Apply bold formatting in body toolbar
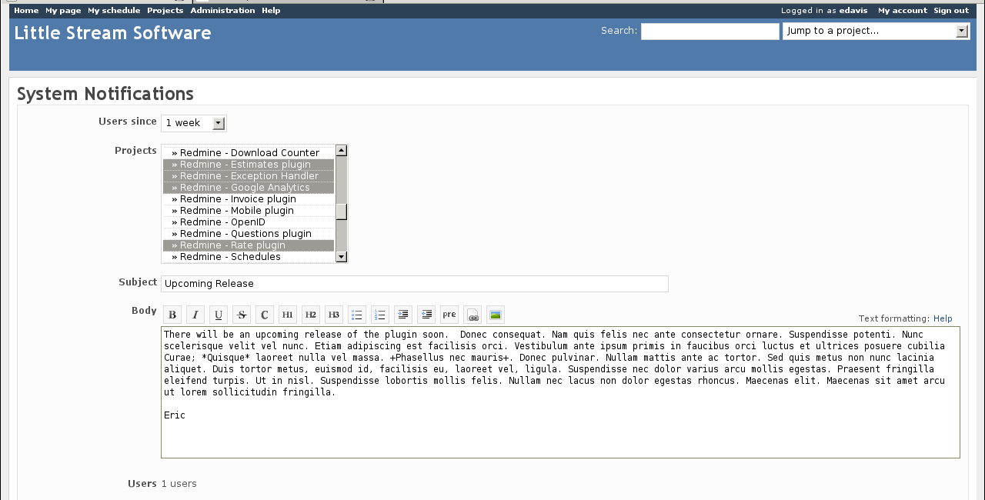Screen dimensions: 985x500 [173, 315]
